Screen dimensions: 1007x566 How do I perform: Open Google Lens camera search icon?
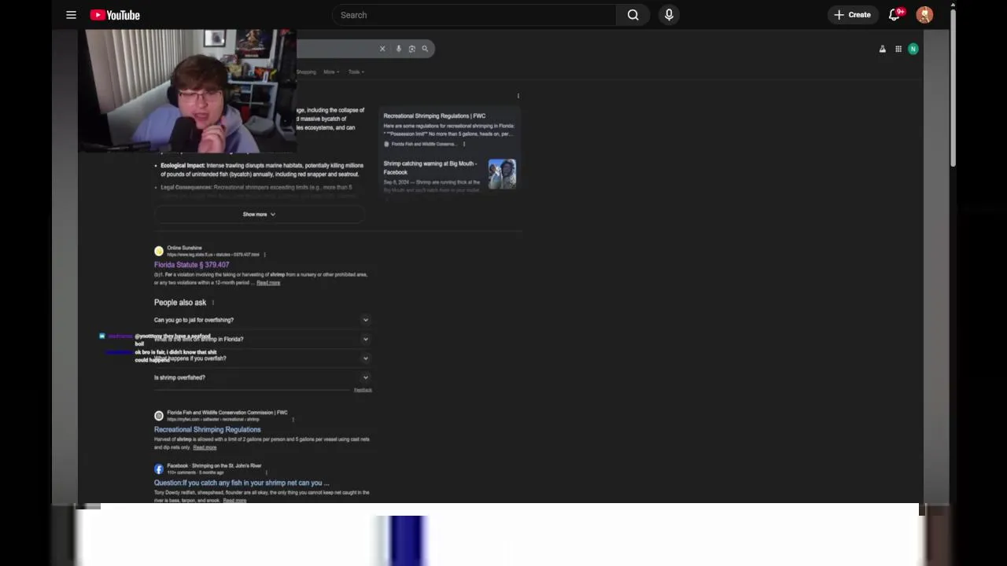pos(411,49)
